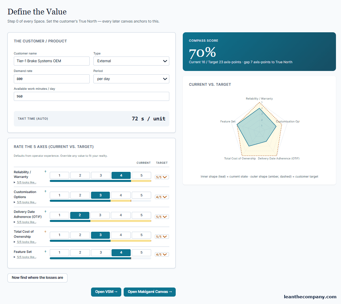Image resolution: width=341 pixels, height=304 pixels.
Task: Click the down-arrow icon beside Total Cost of Ownership
Action: click(x=45, y=231)
